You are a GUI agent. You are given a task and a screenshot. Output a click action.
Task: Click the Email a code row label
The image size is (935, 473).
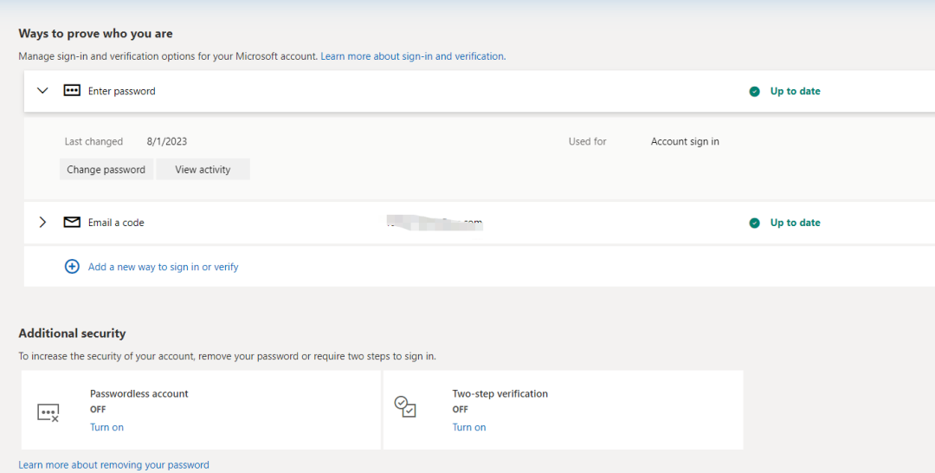pos(116,223)
